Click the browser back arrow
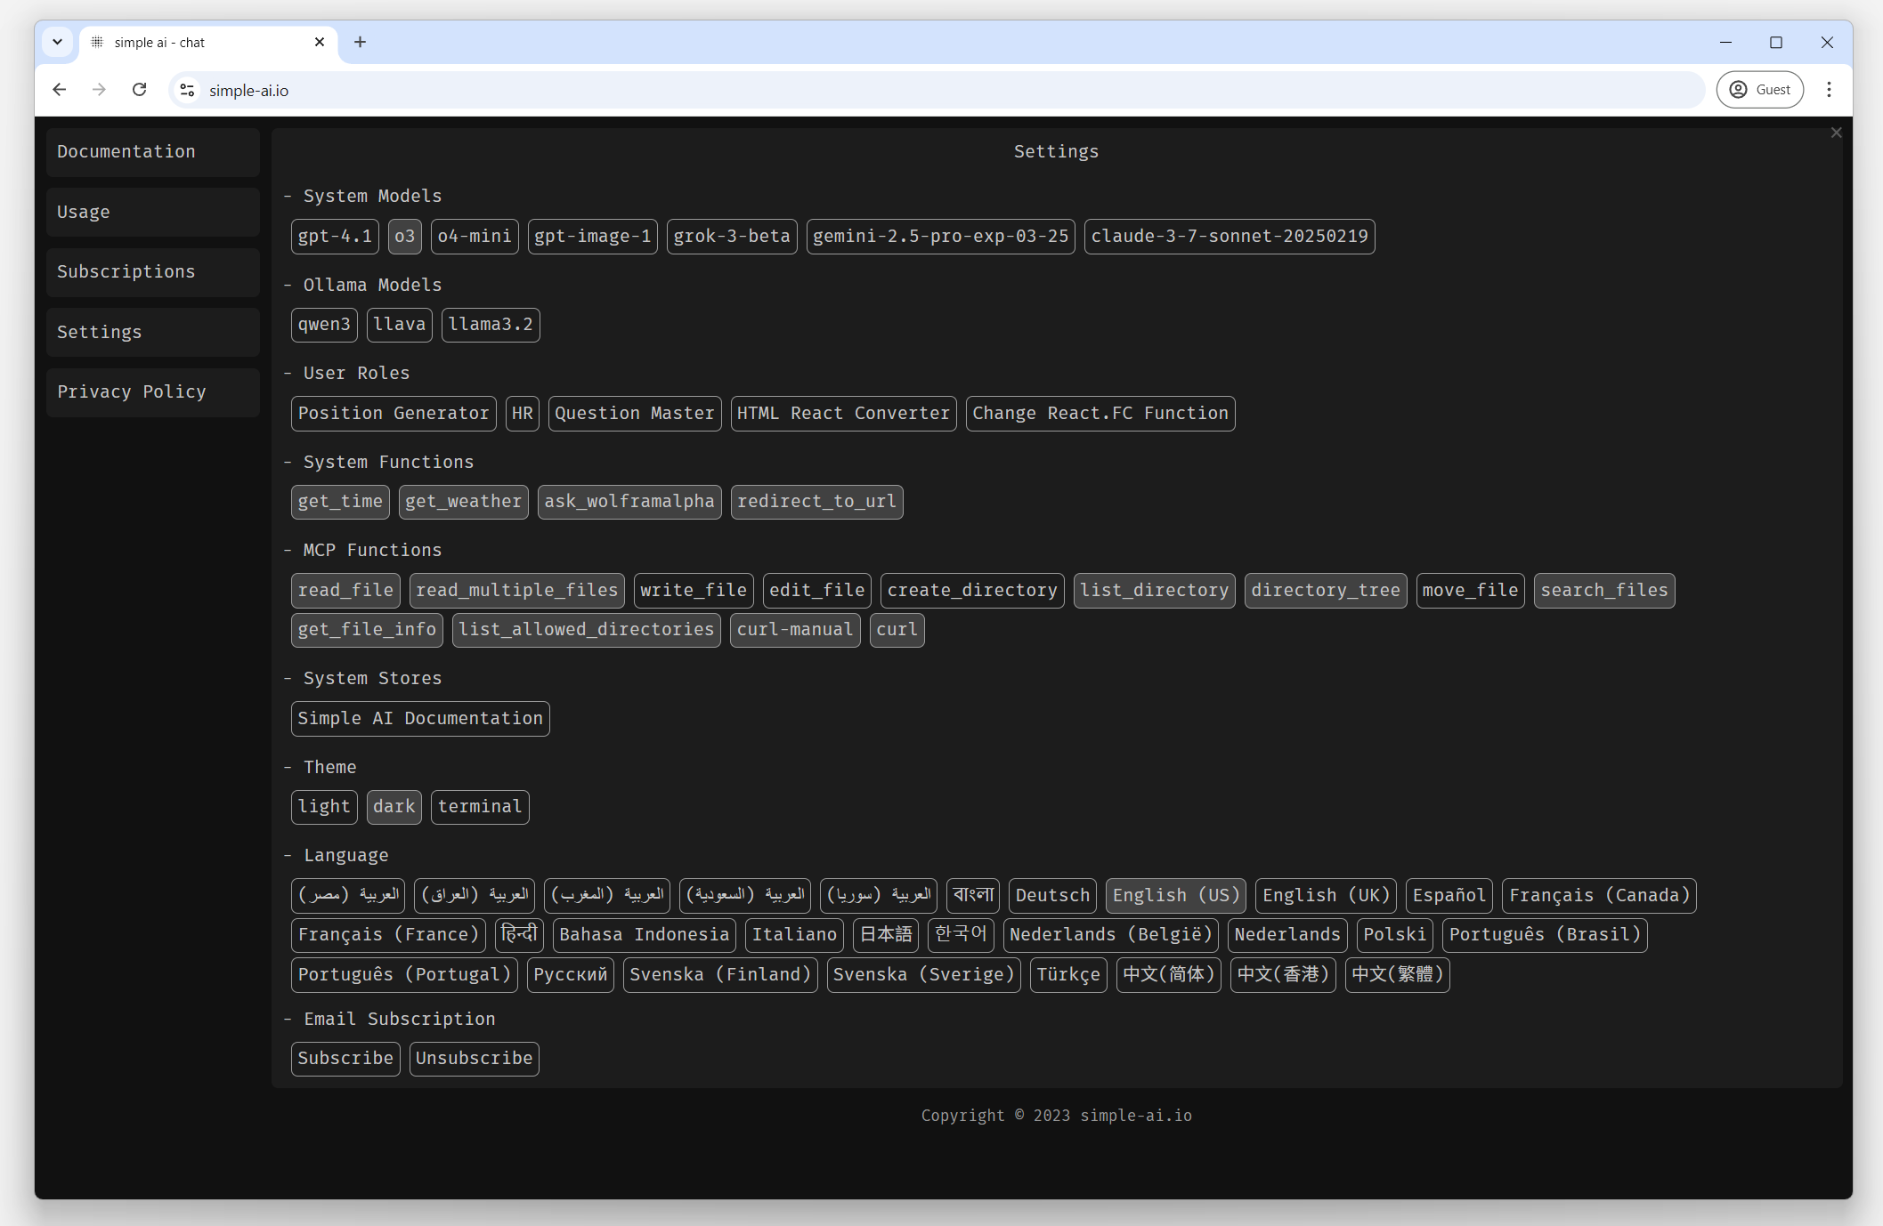 tap(60, 90)
